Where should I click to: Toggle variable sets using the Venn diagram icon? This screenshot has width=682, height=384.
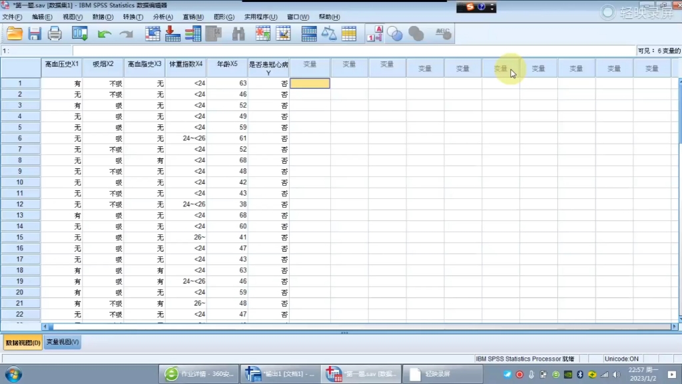click(394, 33)
